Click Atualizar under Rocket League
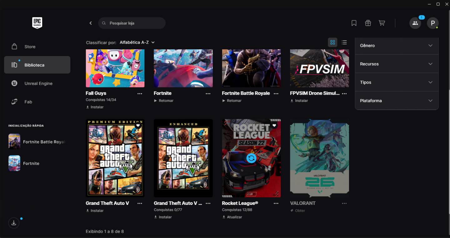 (x=232, y=217)
